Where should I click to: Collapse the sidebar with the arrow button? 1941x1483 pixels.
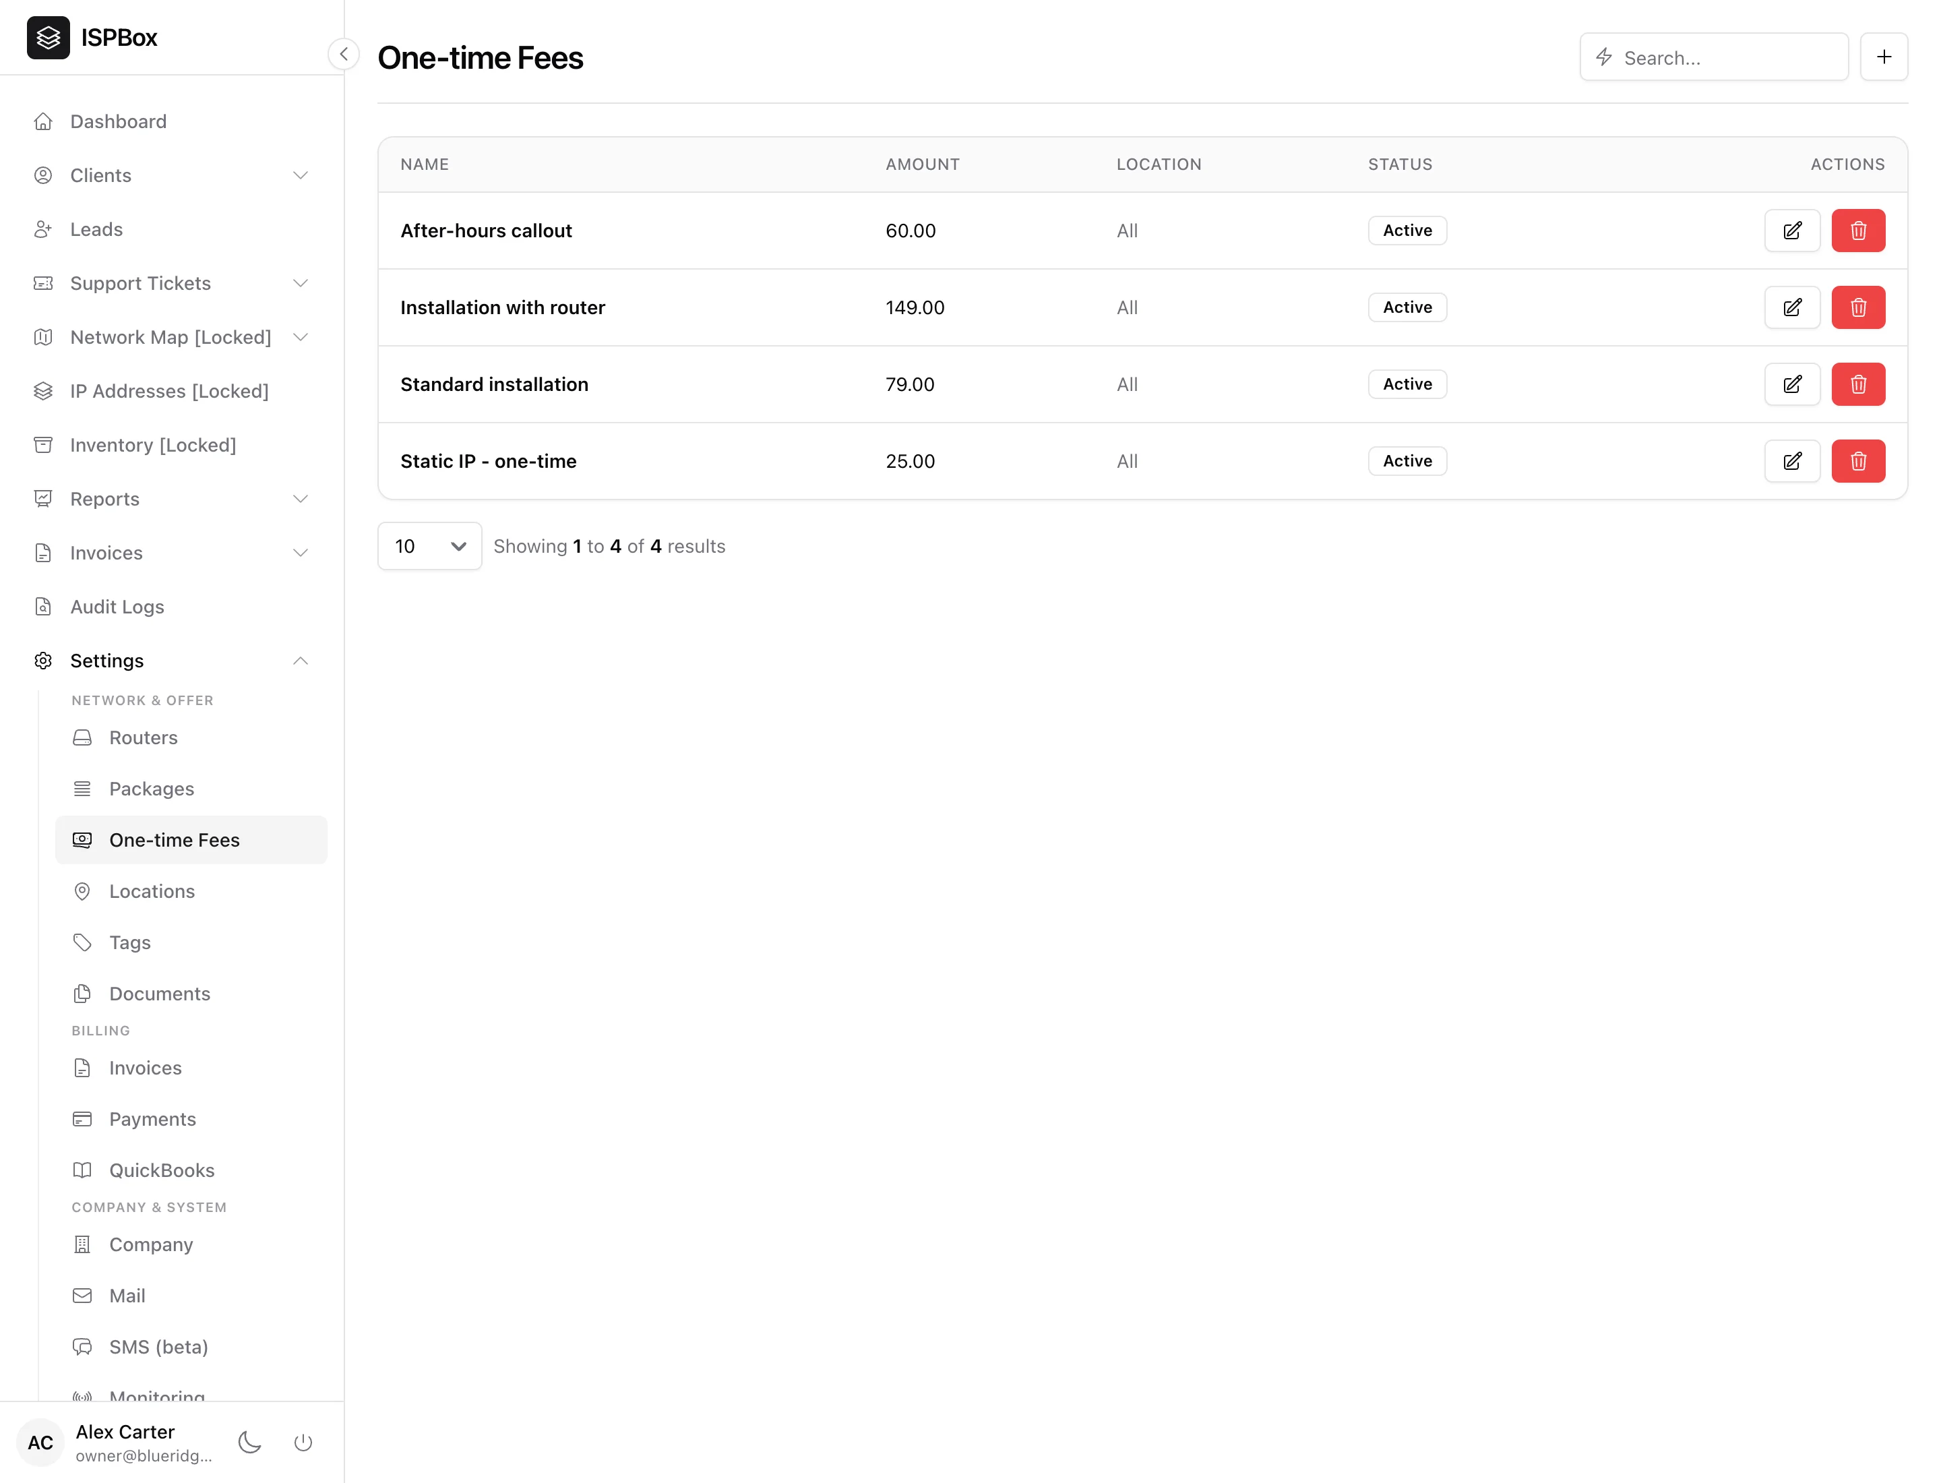[343, 54]
